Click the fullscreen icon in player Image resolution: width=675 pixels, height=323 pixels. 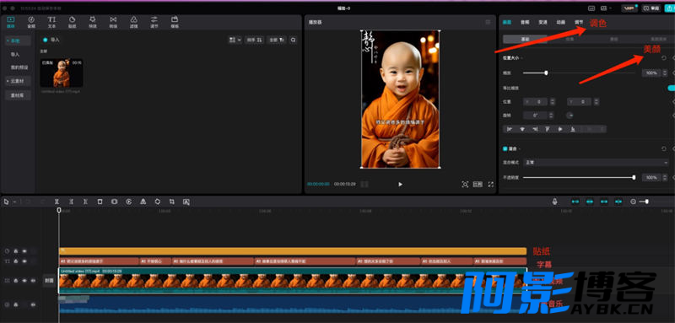[491, 184]
